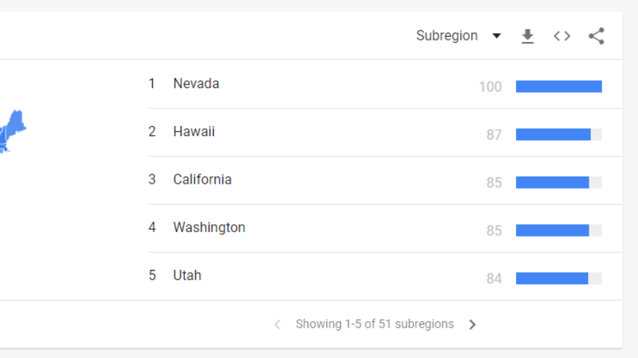Click Washington's blue interest bar

coord(552,231)
